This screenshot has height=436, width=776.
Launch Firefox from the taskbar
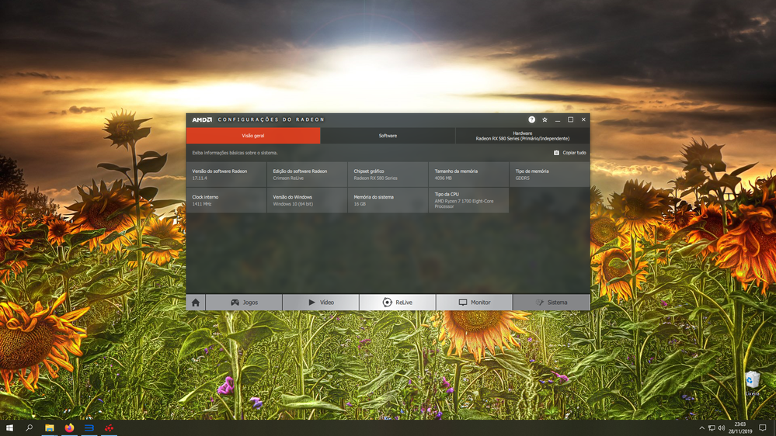point(69,427)
